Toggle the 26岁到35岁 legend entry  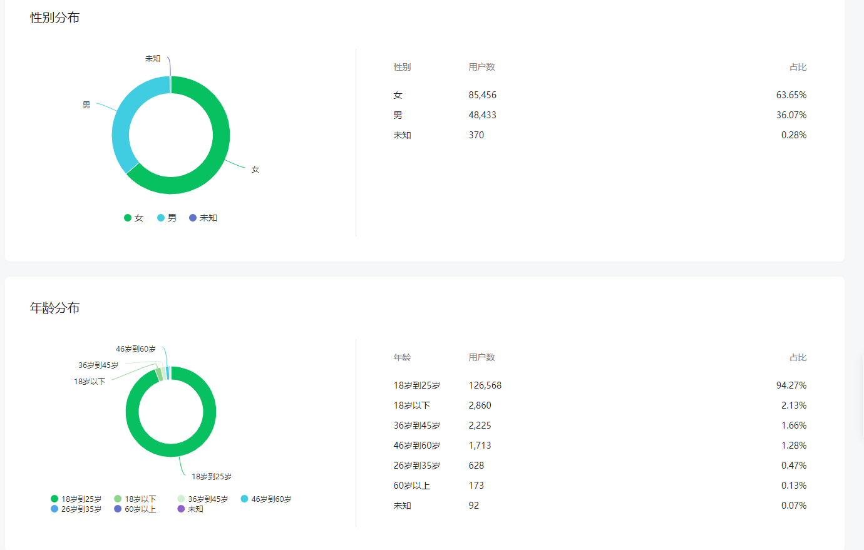pos(76,509)
